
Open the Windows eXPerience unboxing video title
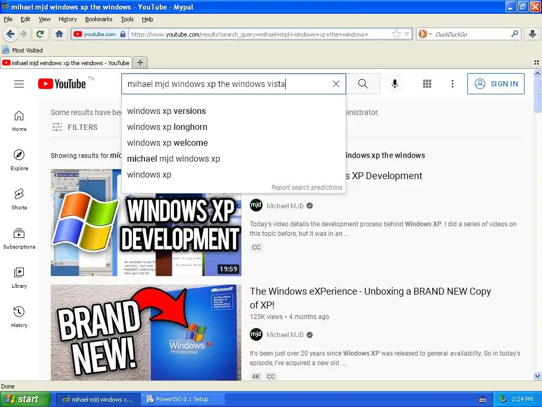point(370,298)
